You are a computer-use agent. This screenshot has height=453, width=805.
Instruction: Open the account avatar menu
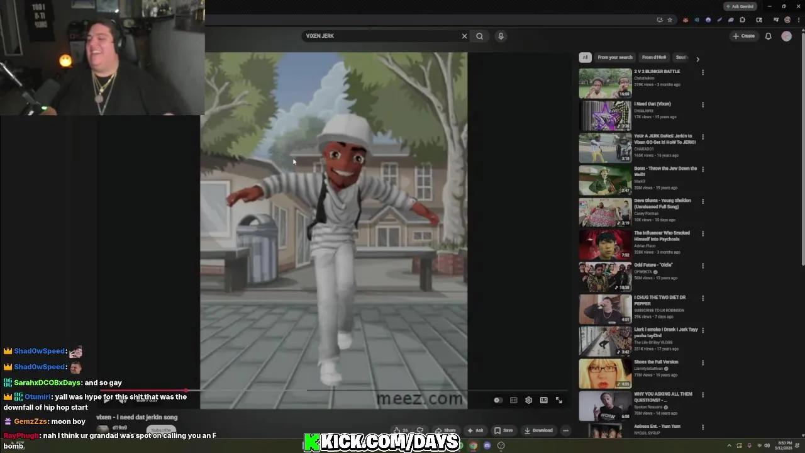786,36
